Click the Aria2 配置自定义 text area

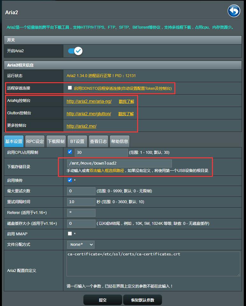[153, 264]
